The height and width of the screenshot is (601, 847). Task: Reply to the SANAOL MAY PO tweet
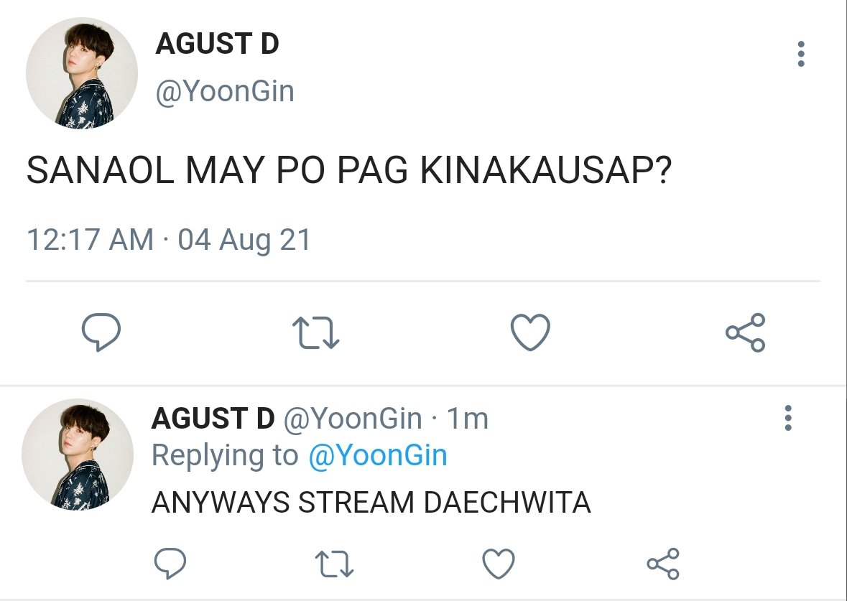point(101,332)
